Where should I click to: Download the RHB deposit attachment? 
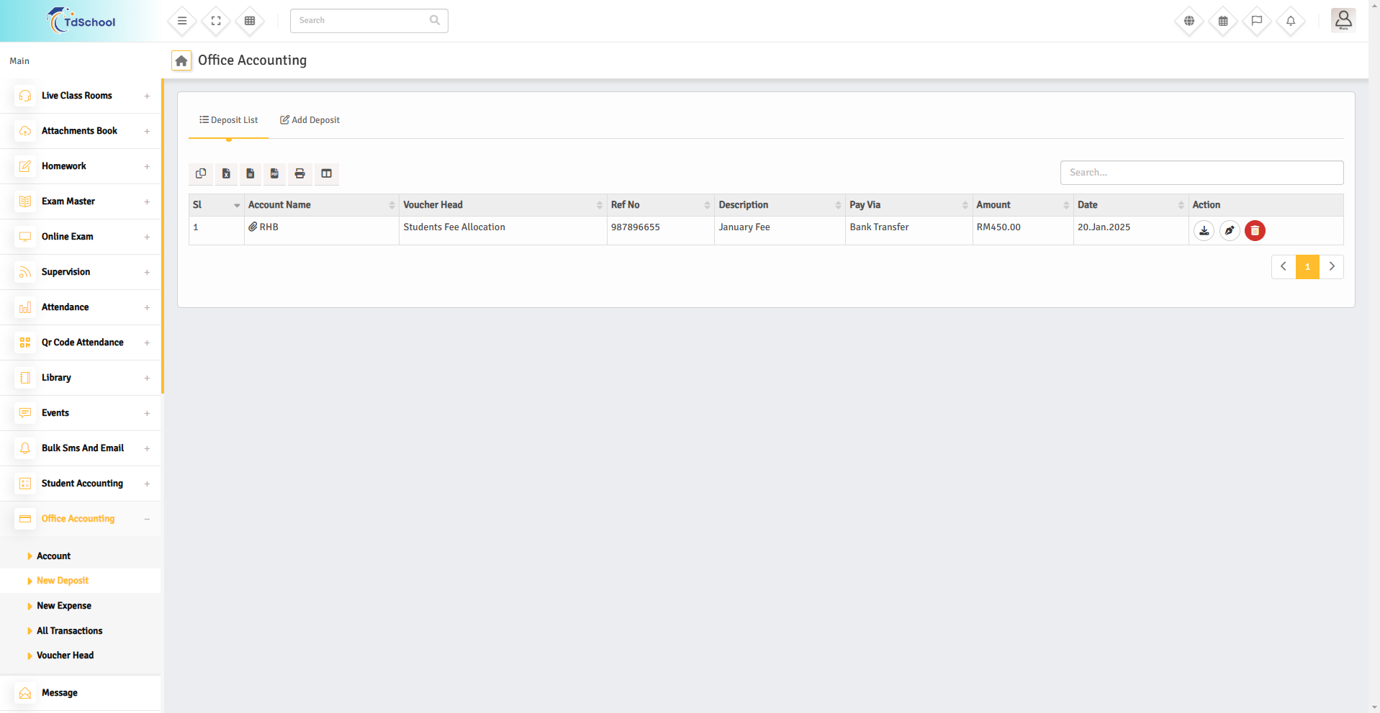tap(1204, 230)
